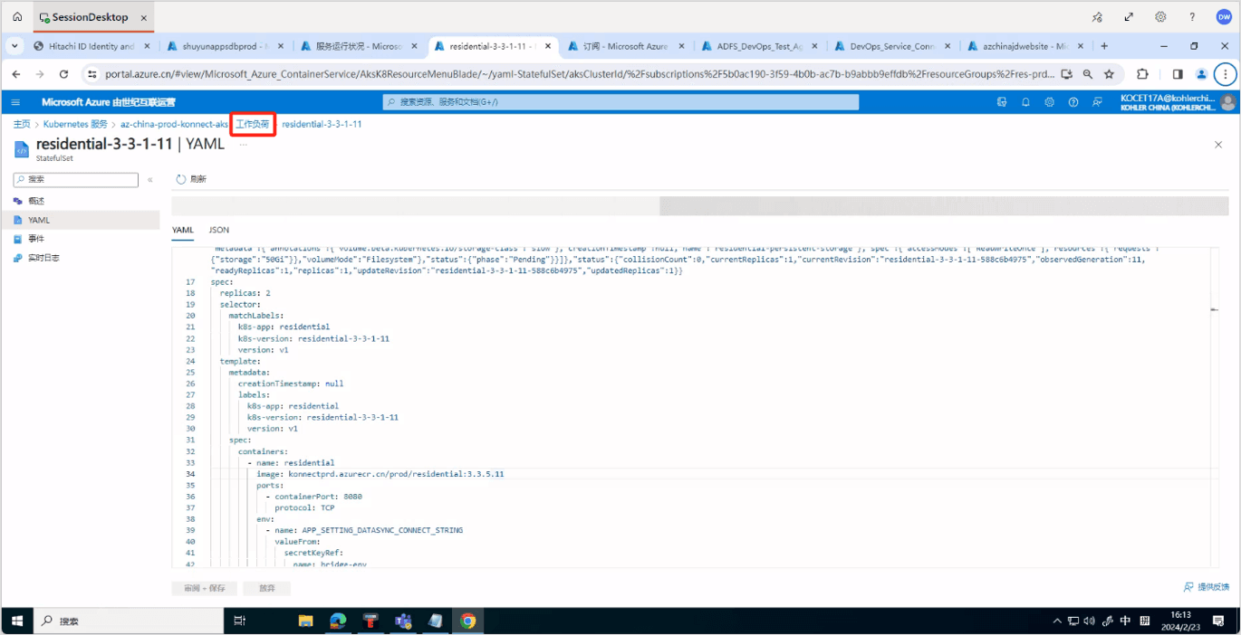Bookmark this page with the star icon

coord(1109,74)
